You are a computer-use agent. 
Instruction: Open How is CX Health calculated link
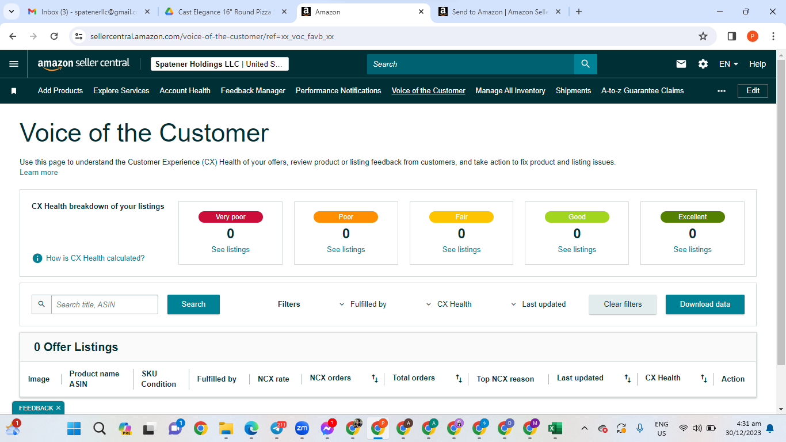click(x=96, y=258)
